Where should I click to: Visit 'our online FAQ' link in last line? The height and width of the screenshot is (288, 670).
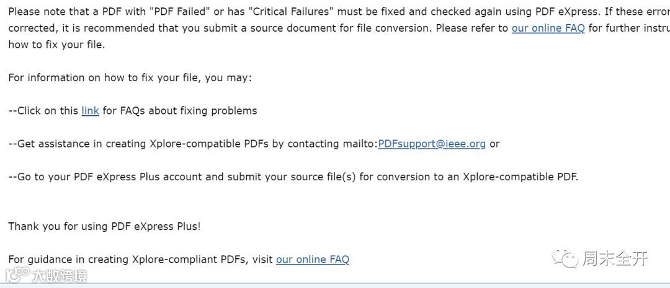click(x=313, y=260)
